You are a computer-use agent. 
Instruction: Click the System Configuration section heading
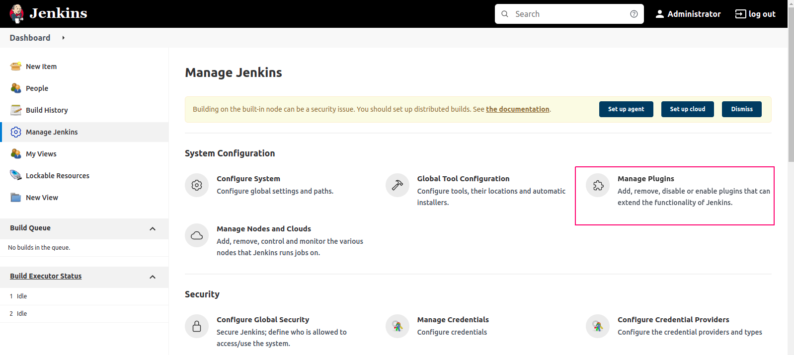pyautogui.click(x=230, y=153)
